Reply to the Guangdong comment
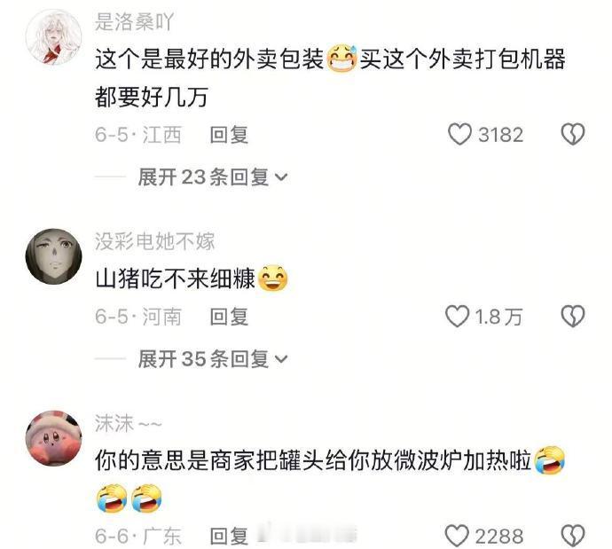The width and height of the screenshot is (612, 549). point(229,536)
